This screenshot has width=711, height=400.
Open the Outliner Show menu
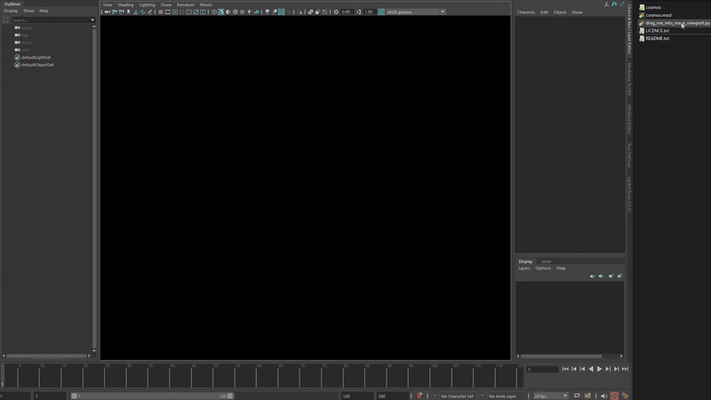(x=28, y=11)
